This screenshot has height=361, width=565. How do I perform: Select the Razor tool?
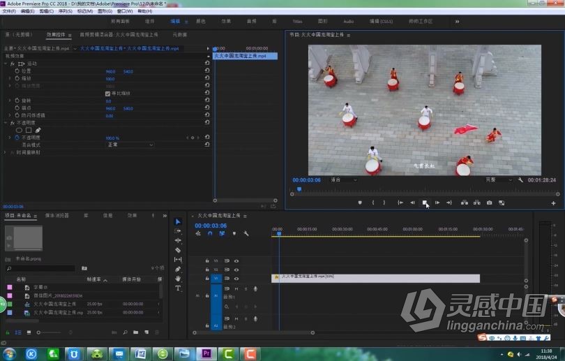[178, 250]
